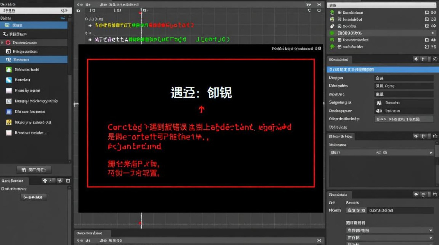Open the first dropdown at bottom of right panel

coord(390,230)
